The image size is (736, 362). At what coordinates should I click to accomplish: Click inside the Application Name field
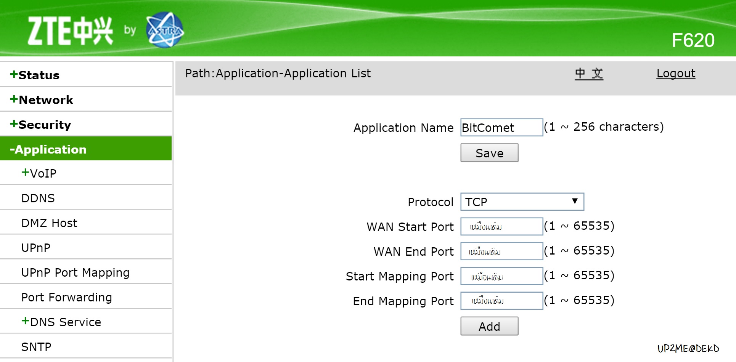[501, 127]
